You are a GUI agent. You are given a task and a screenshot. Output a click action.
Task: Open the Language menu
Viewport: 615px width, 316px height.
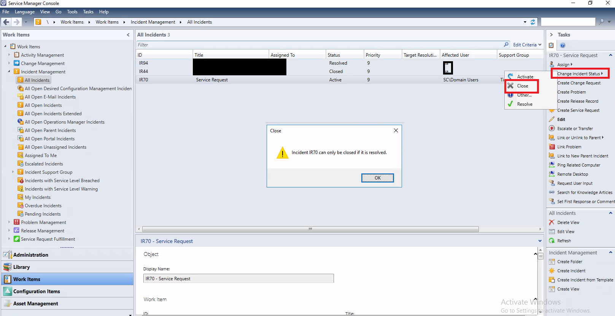click(25, 12)
